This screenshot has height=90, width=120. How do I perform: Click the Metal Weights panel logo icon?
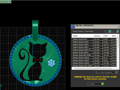(72, 26)
